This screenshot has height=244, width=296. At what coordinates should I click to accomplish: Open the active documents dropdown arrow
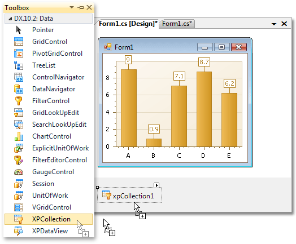click(274, 24)
